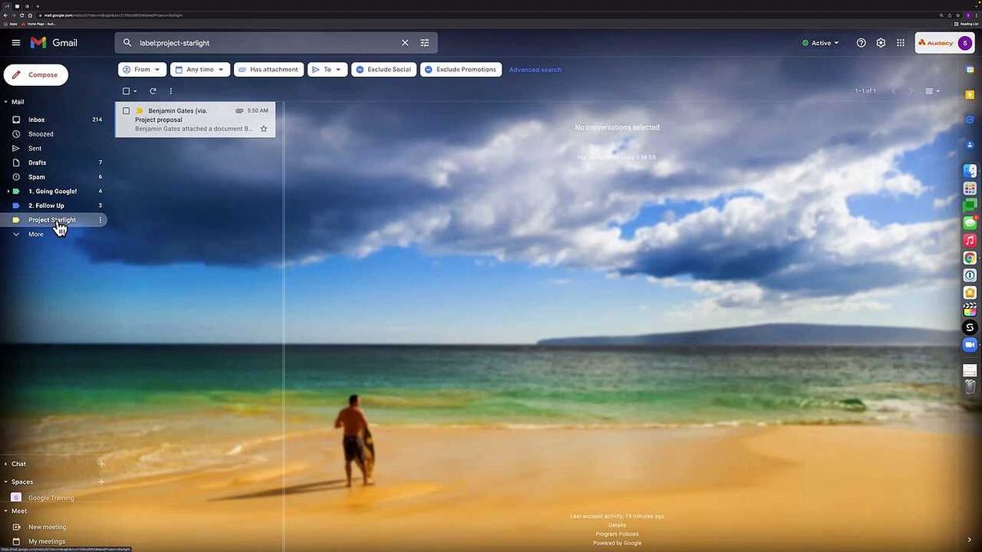Open the Gmail support help icon
Image resolution: width=982 pixels, height=552 pixels.
tap(861, 43)
